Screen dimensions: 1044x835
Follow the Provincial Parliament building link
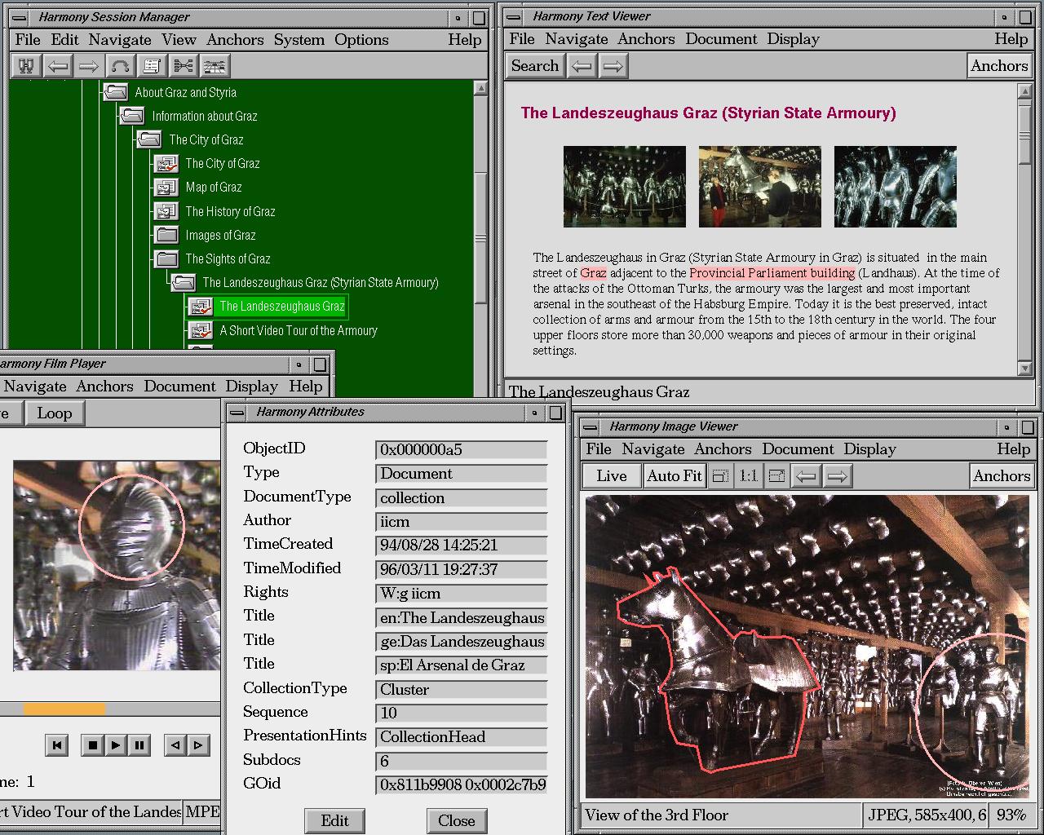click(x=772, y=273)
